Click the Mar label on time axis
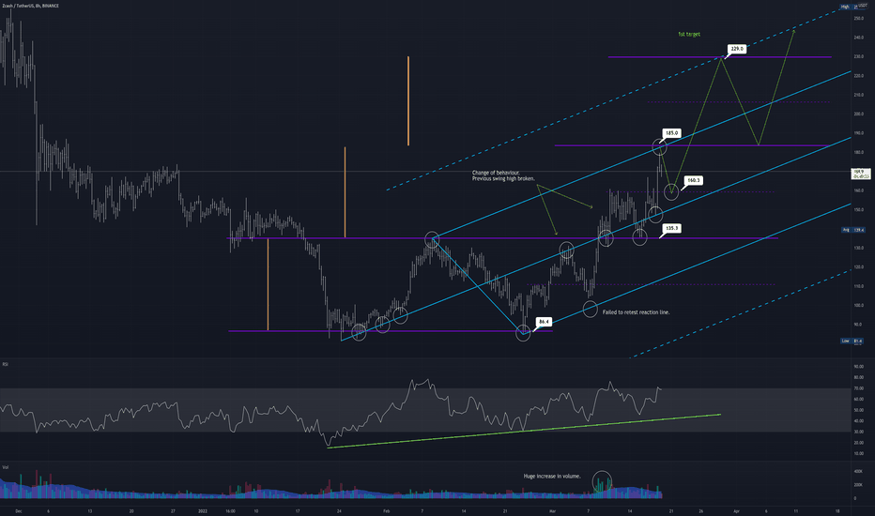 pos(552,511)
